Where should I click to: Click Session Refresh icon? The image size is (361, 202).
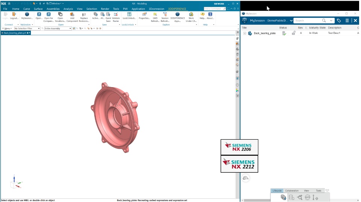(165, 15)
